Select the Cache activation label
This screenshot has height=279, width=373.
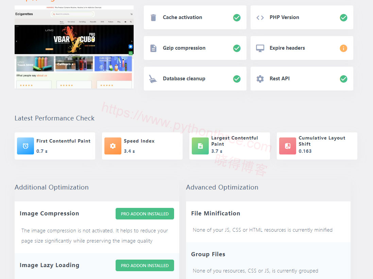pyautogui.click(x=183, y=17)
